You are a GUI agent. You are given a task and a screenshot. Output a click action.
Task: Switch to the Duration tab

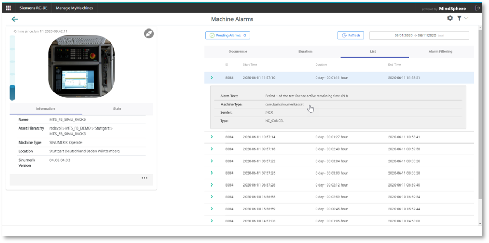[305, 52]
